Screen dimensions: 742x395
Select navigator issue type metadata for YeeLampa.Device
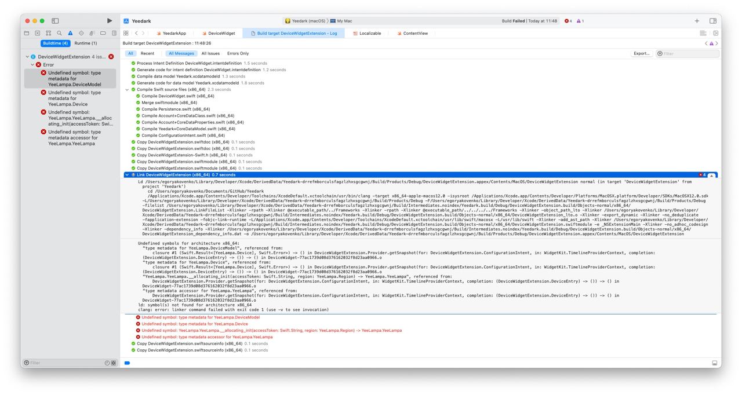tap(70, 98)
